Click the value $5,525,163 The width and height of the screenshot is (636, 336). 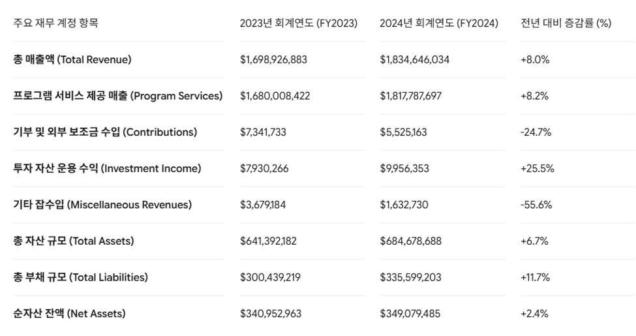click(403, 132)
